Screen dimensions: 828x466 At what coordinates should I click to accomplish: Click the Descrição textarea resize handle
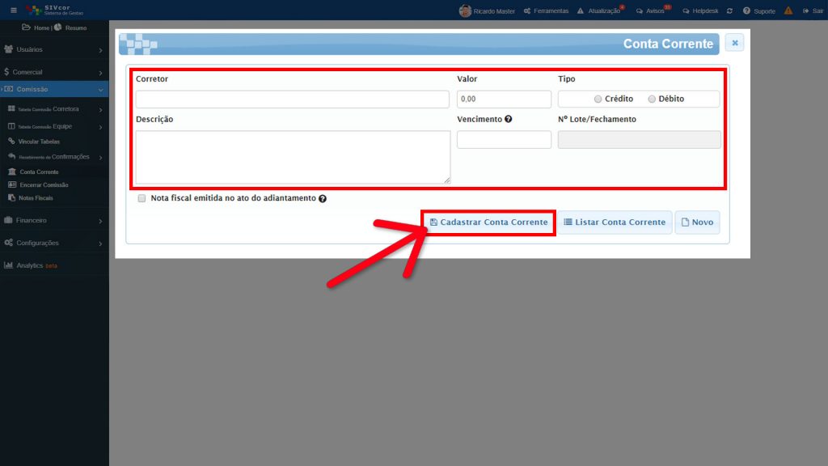pyautogui.click(x=447, y=180)
